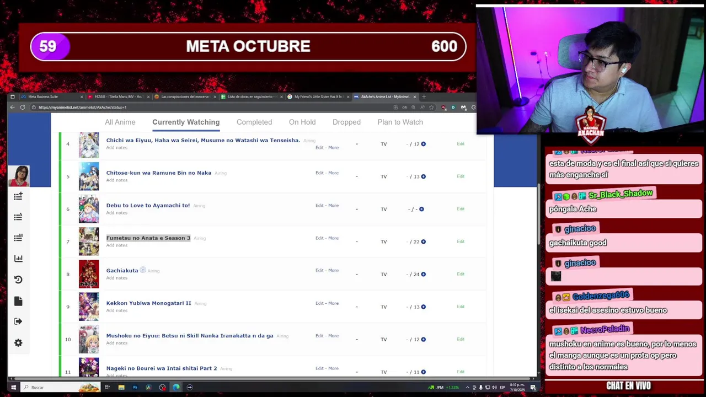Viewport: 706px width, 397px height.
Task: Open the Gachiakuta anime page
Action: click(122, 271)
